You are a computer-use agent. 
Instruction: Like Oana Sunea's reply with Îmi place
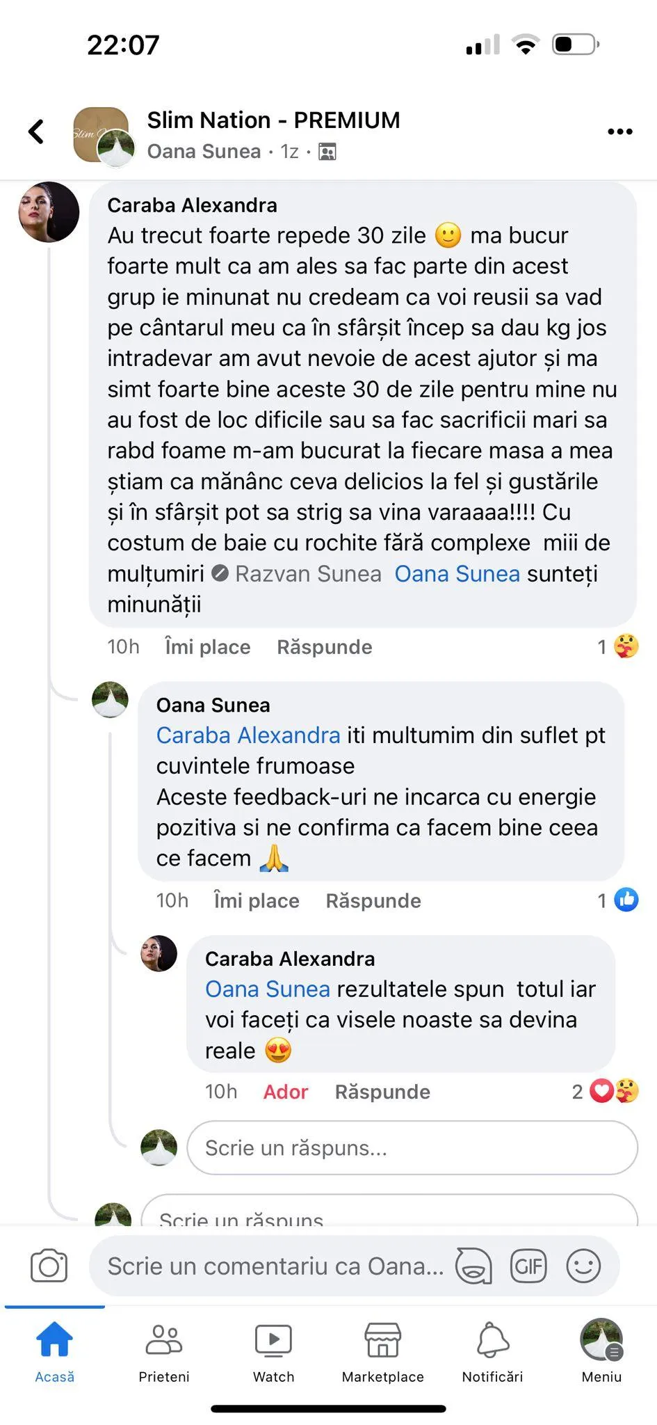click(x=256, y=900)
